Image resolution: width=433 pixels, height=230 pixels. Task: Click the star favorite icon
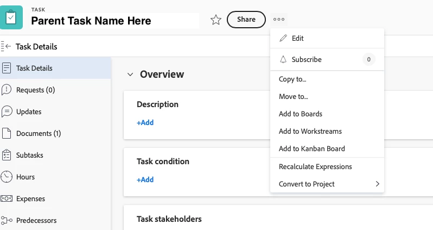point(216,20)
